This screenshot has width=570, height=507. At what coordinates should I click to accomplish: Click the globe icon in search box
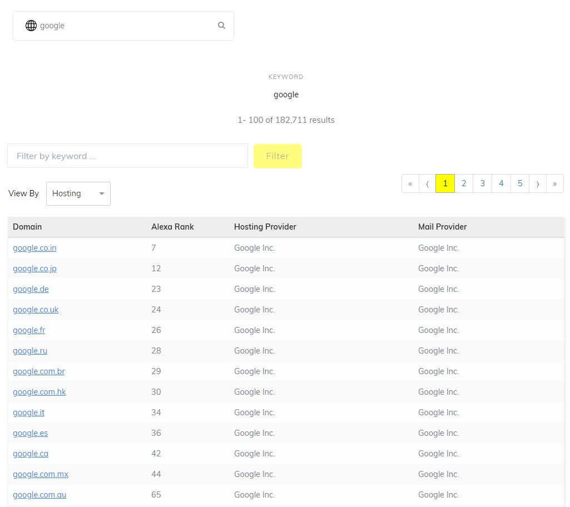31,26
